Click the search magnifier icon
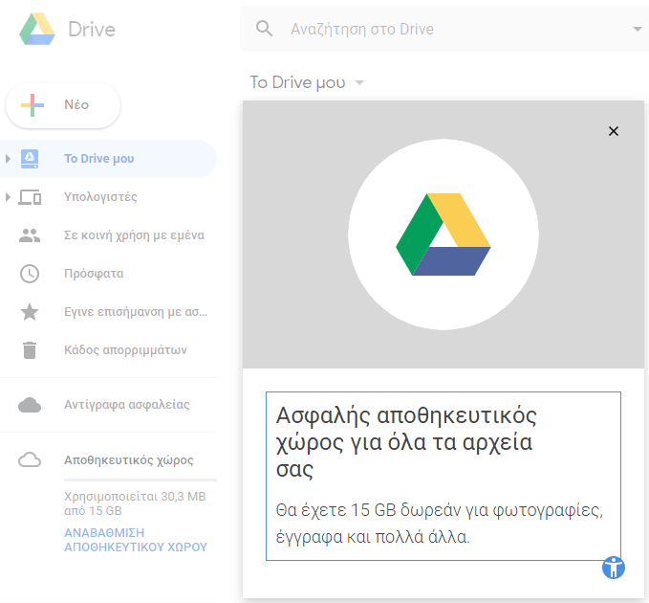This screenshot has height=603, width=649. pyautogui.click(x=264, y=29)
